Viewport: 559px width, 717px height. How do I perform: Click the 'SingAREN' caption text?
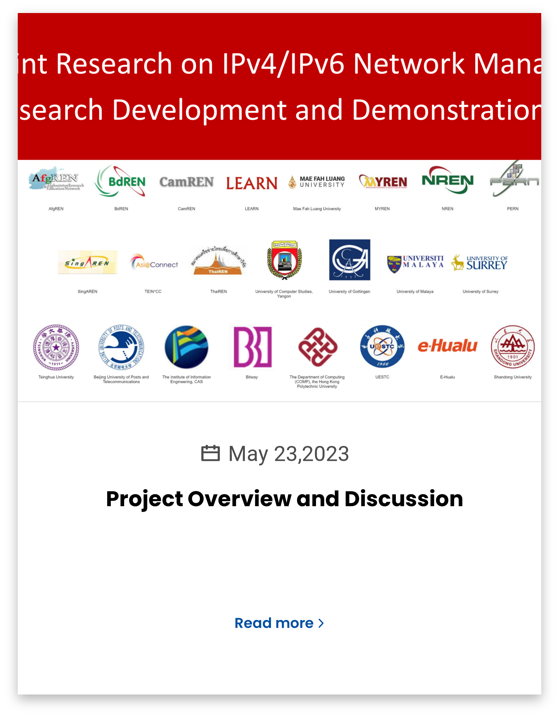[87, 292]
